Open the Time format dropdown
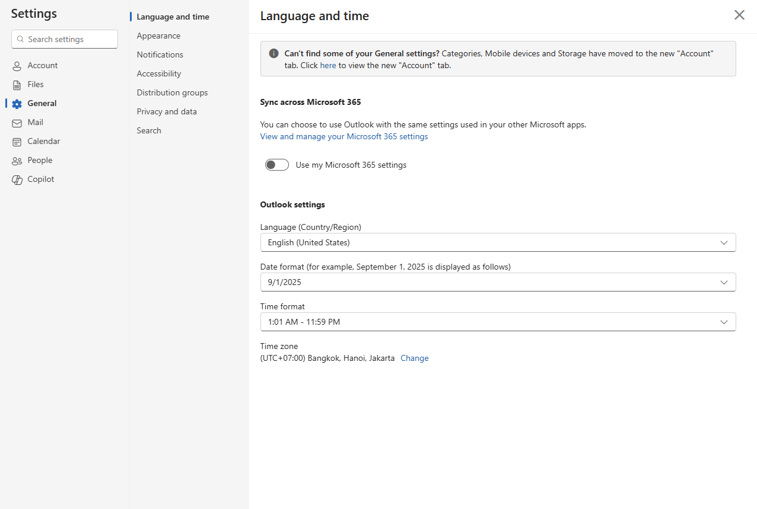This screenshot has width=757, height=509. pyautogui.click(x=498, y=322)
